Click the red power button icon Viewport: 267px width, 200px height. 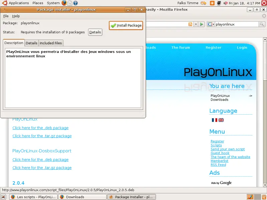pos(264,3)
